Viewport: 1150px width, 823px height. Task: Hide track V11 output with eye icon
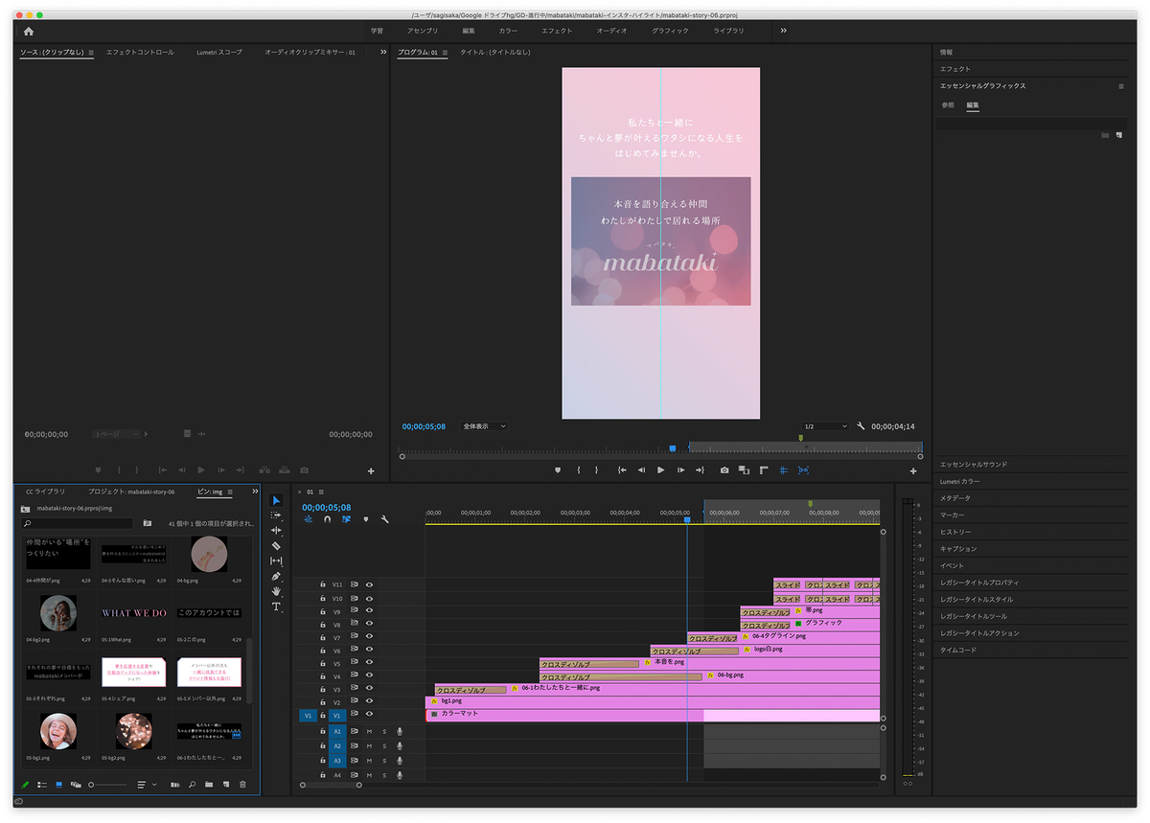(x=369, y=583)
